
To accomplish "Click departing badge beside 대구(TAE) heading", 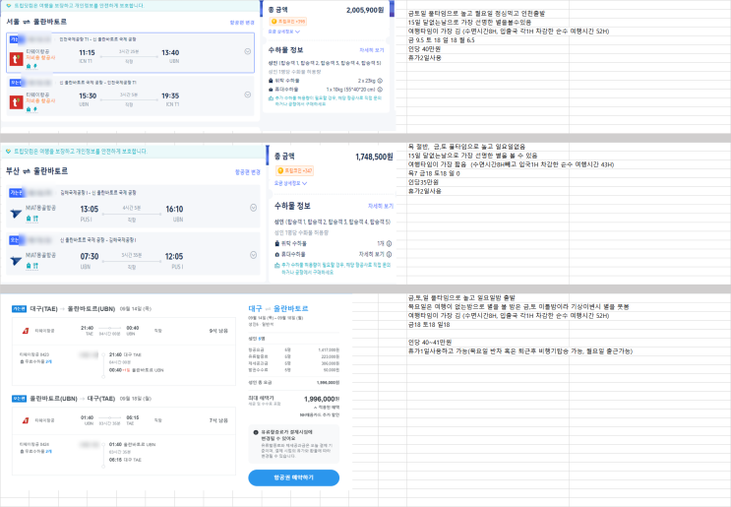I will pyautogui.click(x=19, y=309).
